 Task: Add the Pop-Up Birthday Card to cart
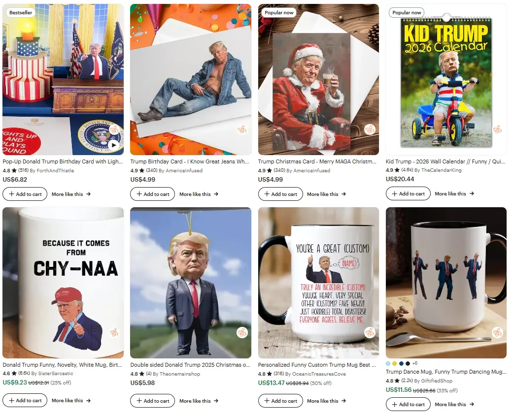(25, 194)
